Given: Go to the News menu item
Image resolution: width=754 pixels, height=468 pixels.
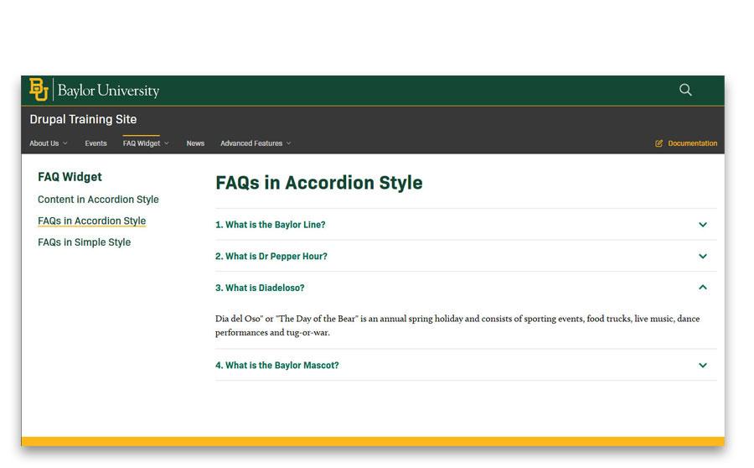Looking at the screenshot, I should tap(195, 143).
